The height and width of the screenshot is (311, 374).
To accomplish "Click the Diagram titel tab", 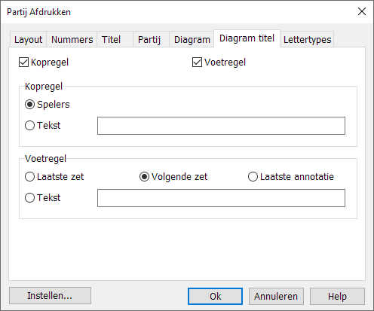I will click(247, 38).
